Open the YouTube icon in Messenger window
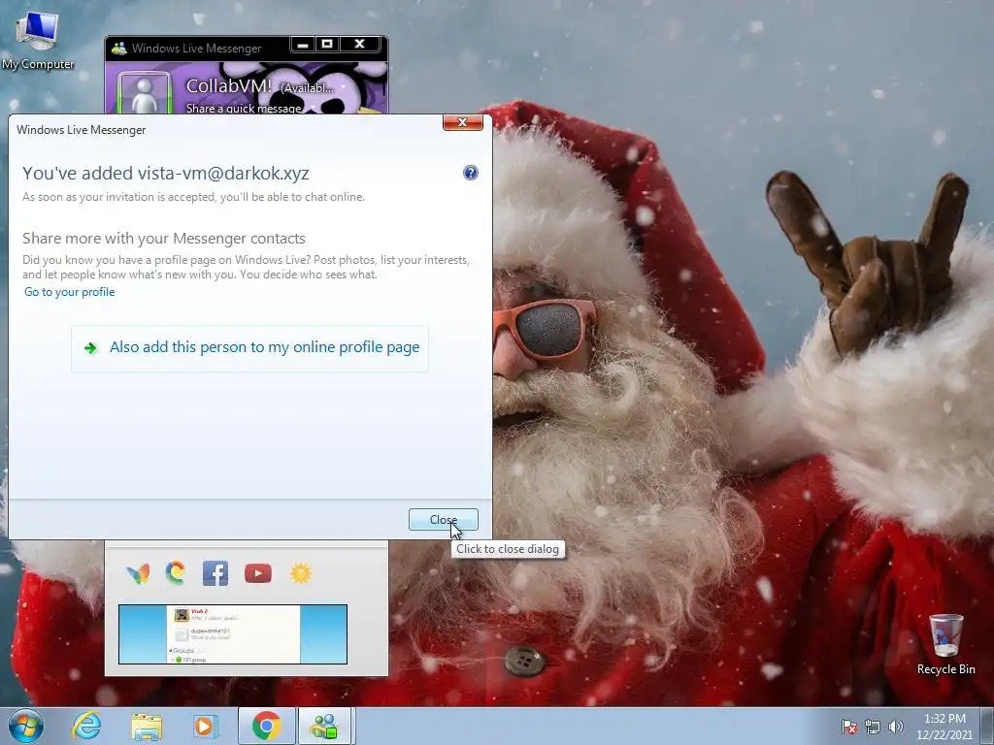Viewport: 994px width, 745px height. [258, 573]
